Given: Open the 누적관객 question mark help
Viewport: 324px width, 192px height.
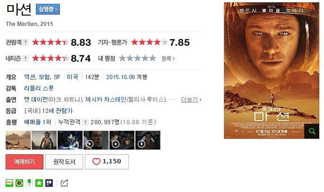Looking at the screenshot, I should click(x=85, y=122).
